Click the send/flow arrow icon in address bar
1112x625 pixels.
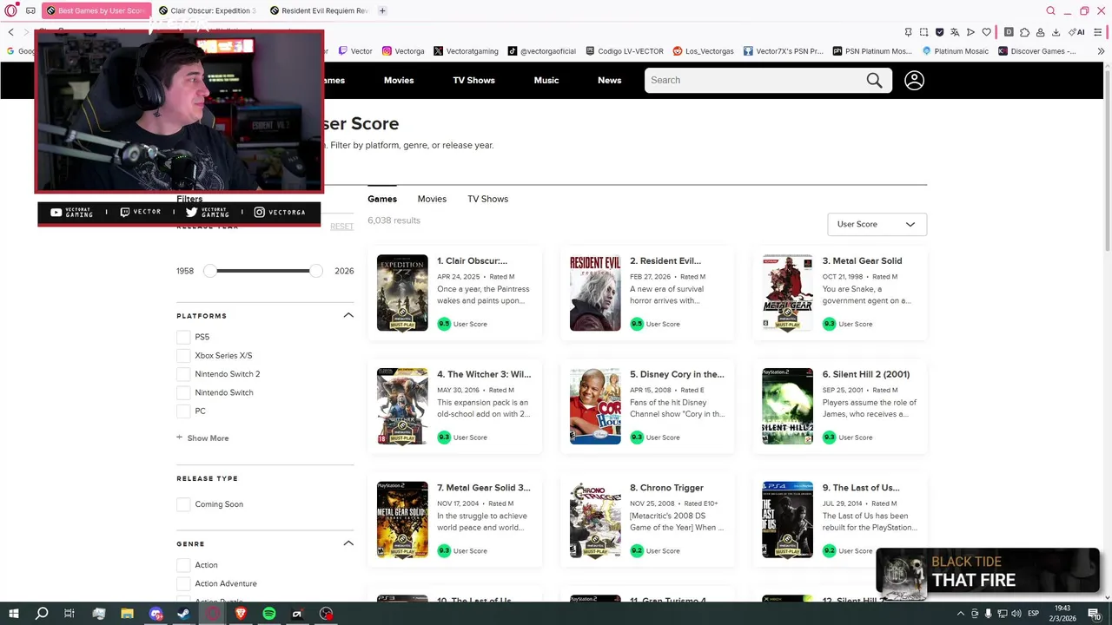pos(970,32)
